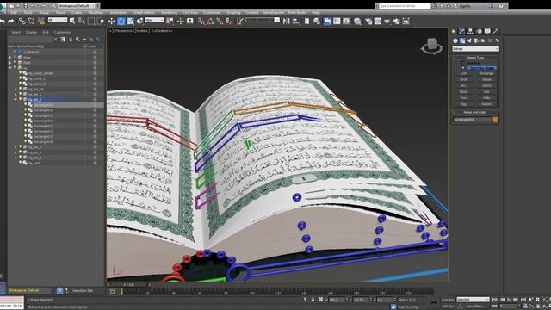Collapse the selected rig_bet_2 group in explorer
551x310 pixels.
pyautogui.click(x=15, y=100)
